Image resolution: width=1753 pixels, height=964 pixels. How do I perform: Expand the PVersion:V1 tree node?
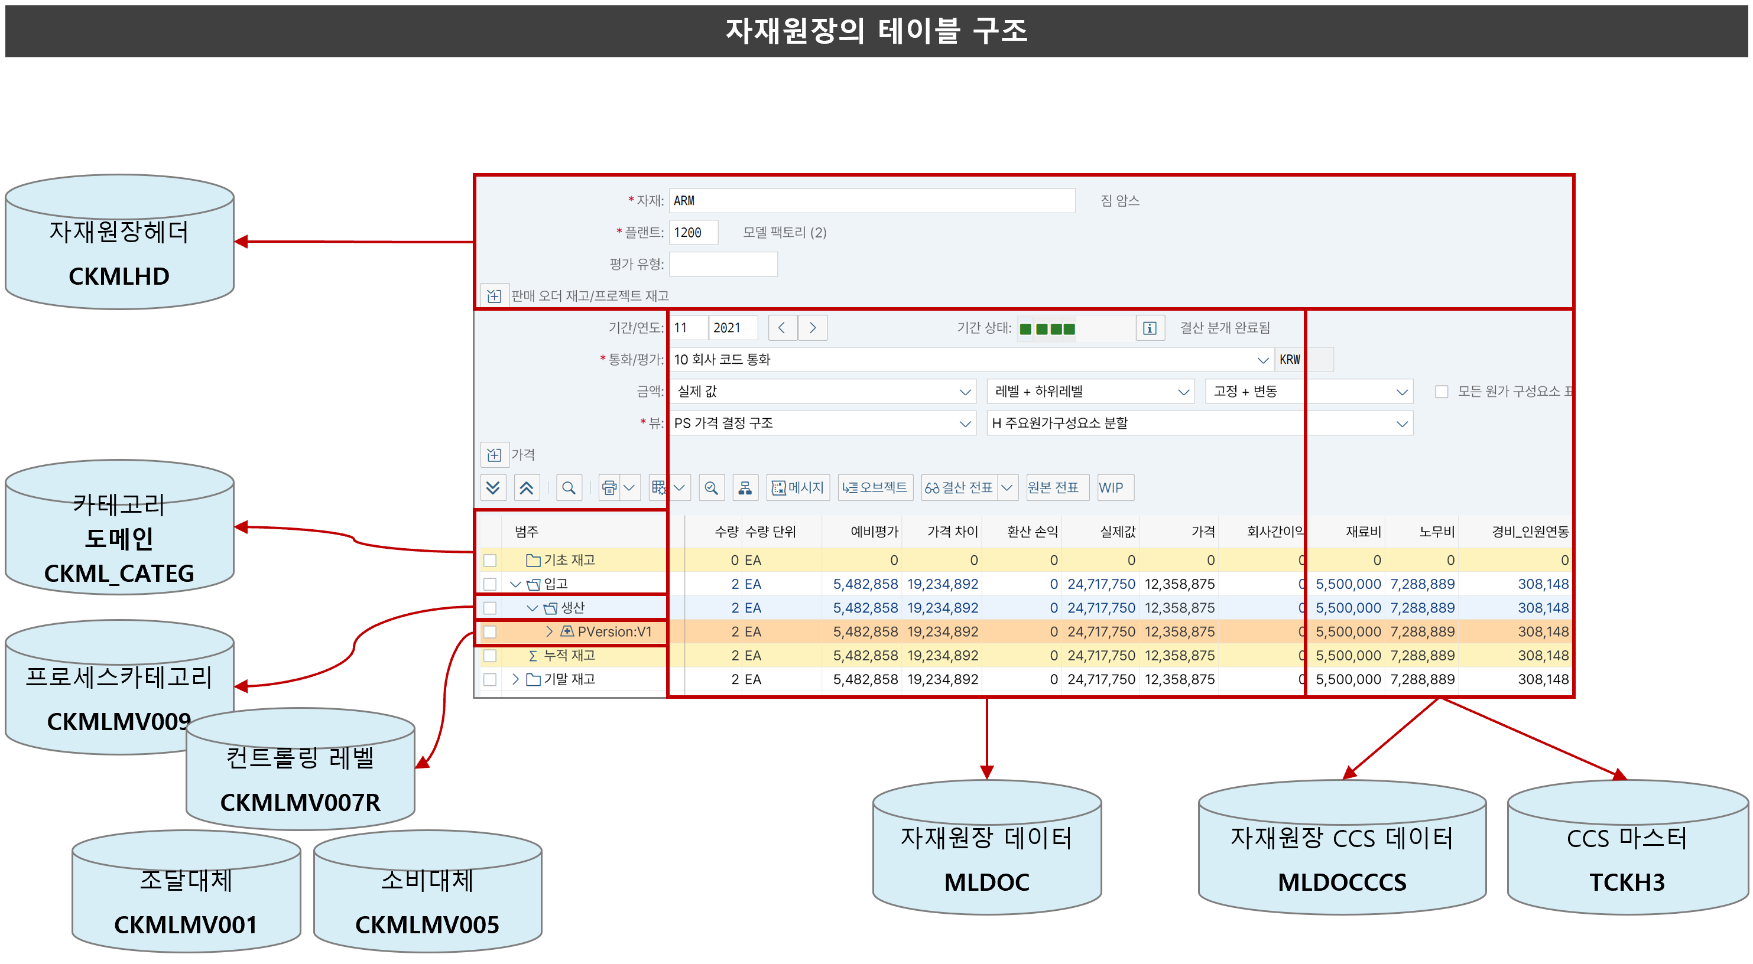[x=549, y=632]
